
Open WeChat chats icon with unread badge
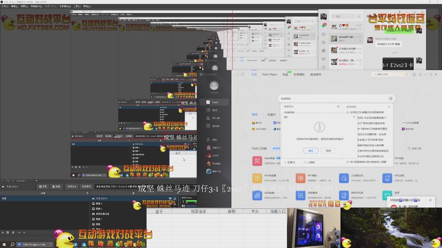(x=324, y=25)
